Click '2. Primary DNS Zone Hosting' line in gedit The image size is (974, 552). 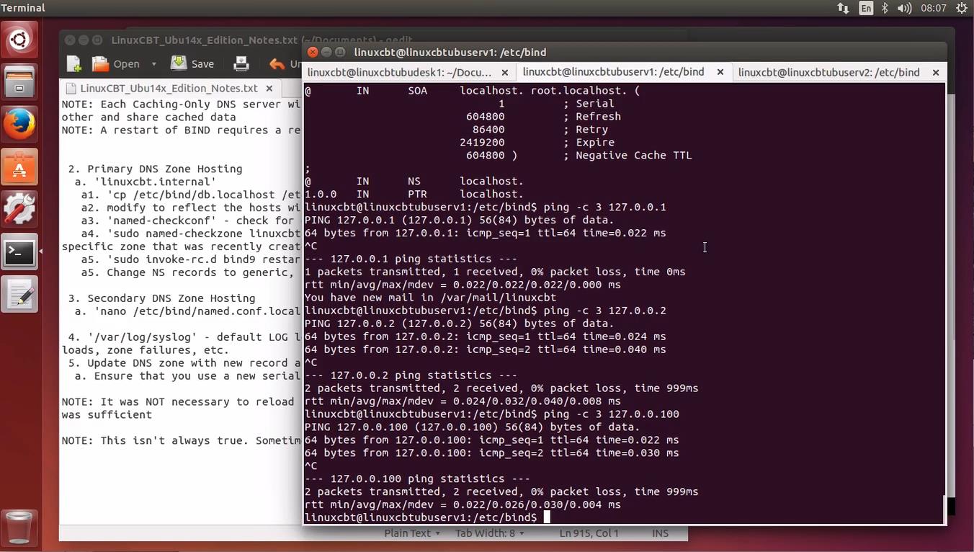pyautogui.click(x=155, y=169)
